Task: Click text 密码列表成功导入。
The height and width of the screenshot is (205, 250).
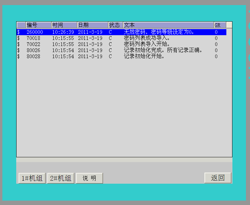Action: click(147, 38)
